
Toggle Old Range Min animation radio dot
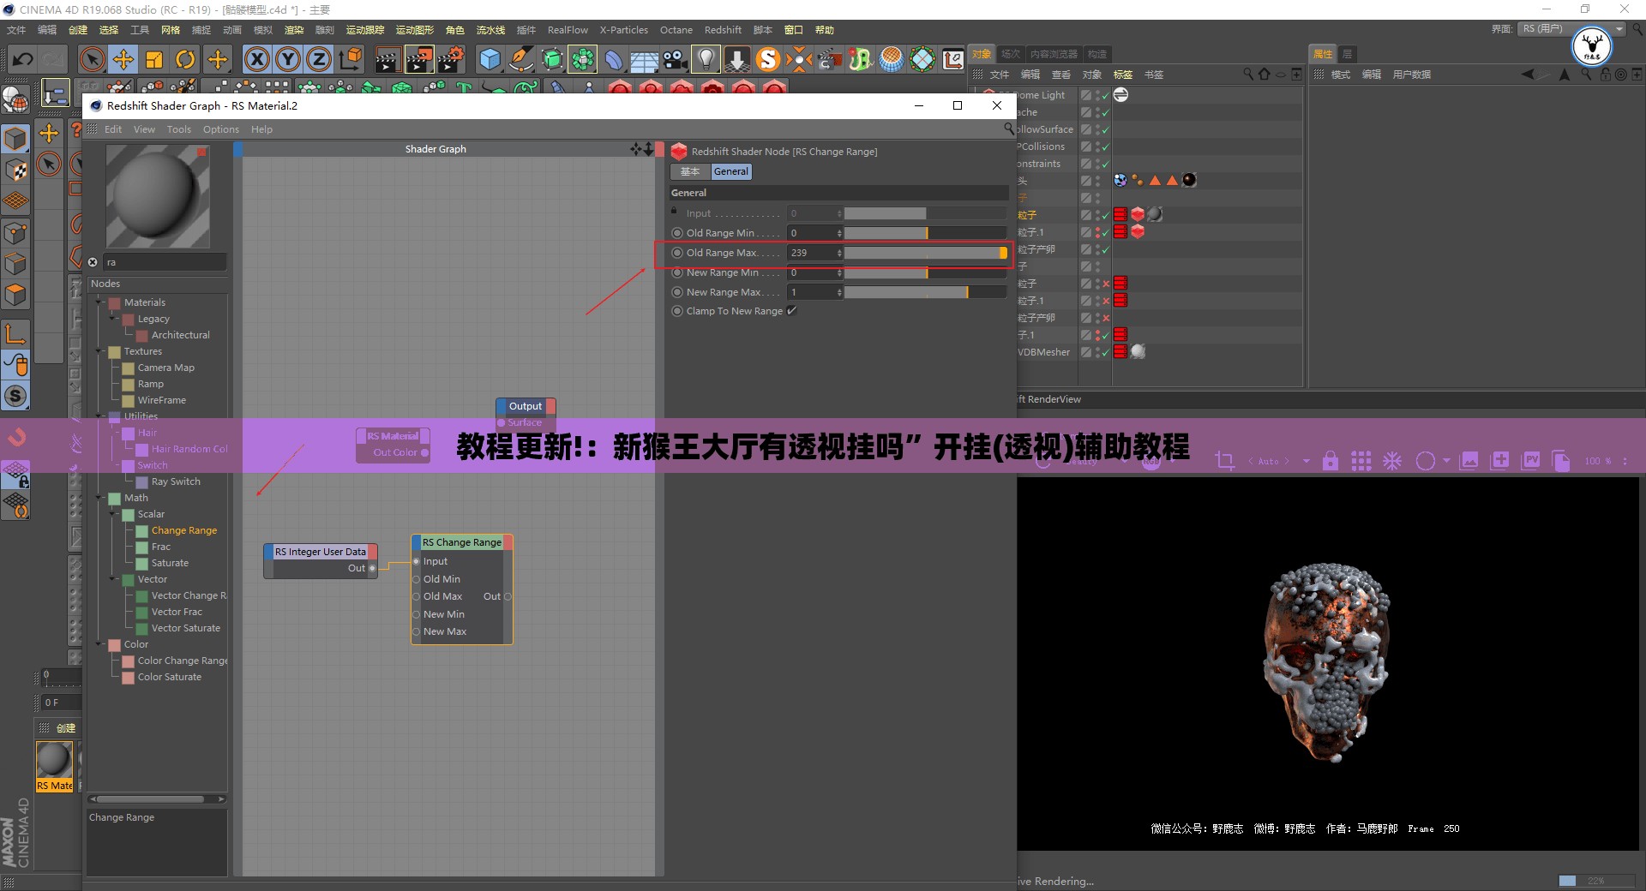pyautogui.click(x=677, y=233)
